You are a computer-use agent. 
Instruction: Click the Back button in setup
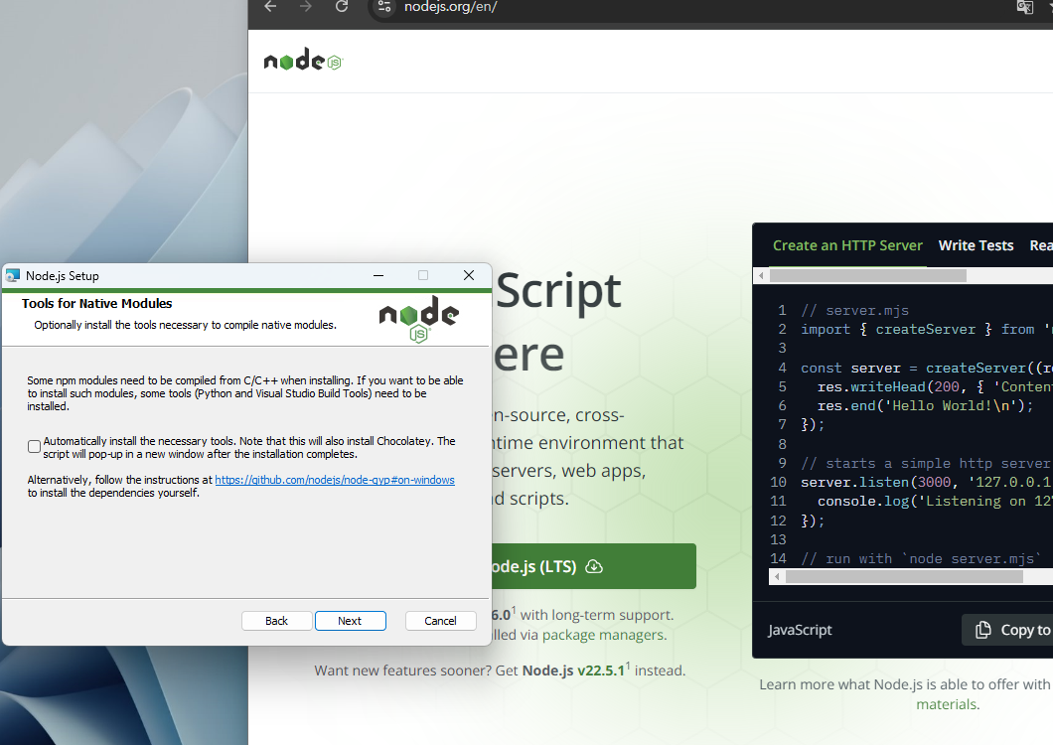tap(277, 621)
